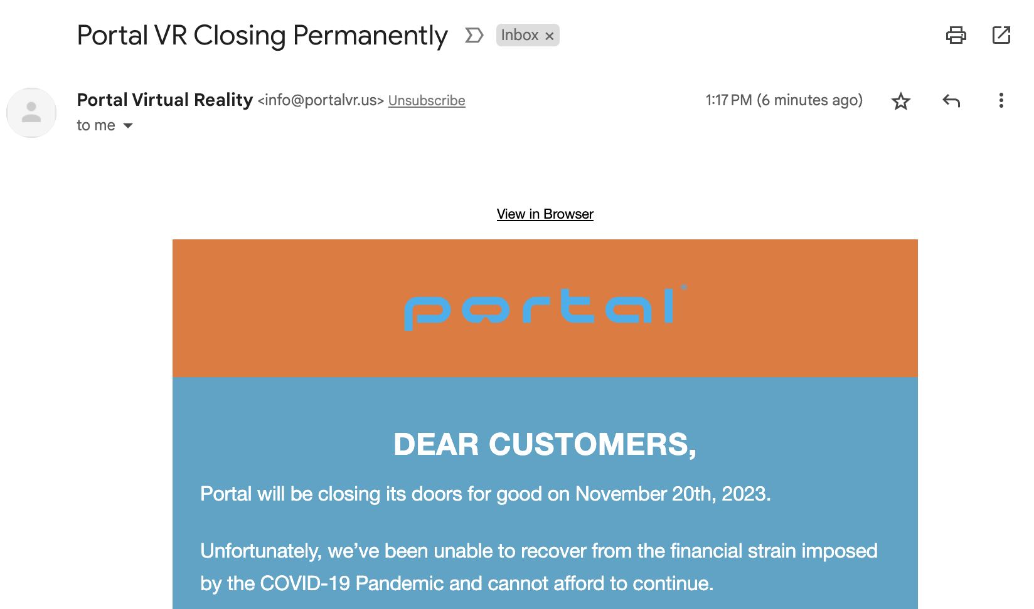The image size is (1034, 609).
Task: Toggle the importance marker beside the subject
Action: coord(474,35)
